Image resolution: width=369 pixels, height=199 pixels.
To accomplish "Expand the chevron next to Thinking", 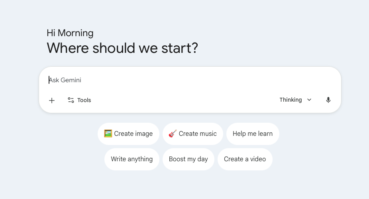I will coord(309,100).
